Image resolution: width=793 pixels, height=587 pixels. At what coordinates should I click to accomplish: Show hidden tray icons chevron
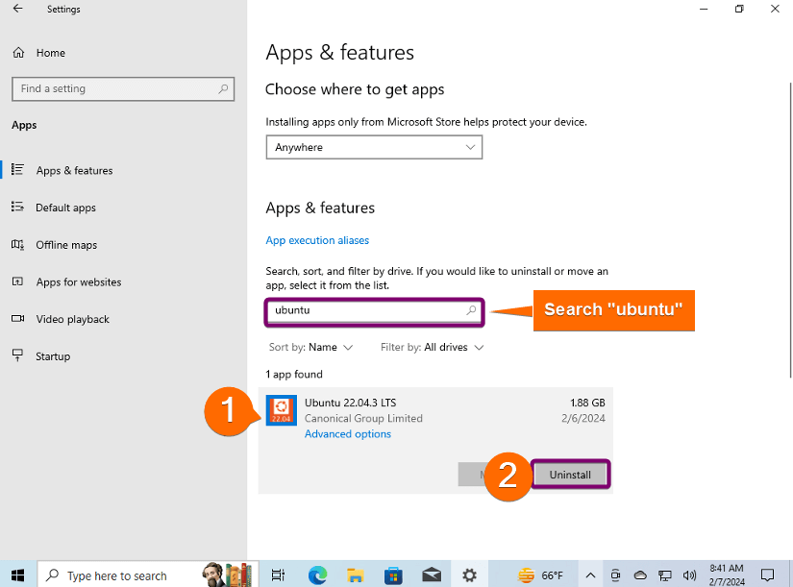pyautogui.click(x=590, y=575)
